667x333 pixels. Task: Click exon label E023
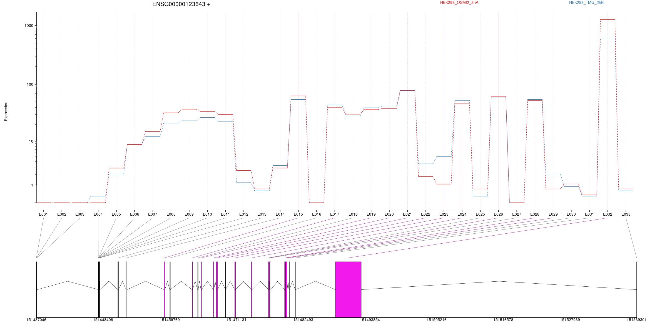(x=444, y=214)
